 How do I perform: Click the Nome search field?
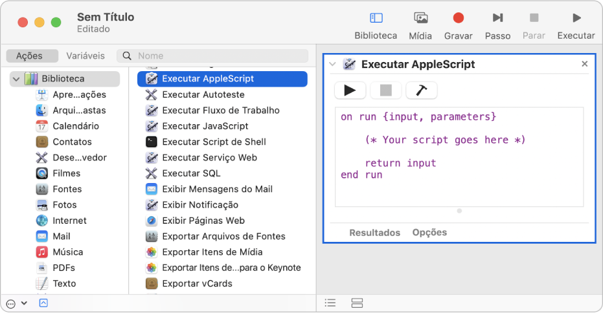coord(212,56)
